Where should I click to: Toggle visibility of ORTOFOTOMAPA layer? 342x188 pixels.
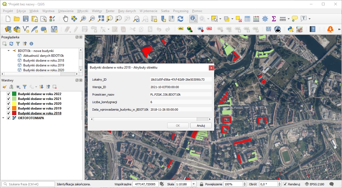(9, 118)
